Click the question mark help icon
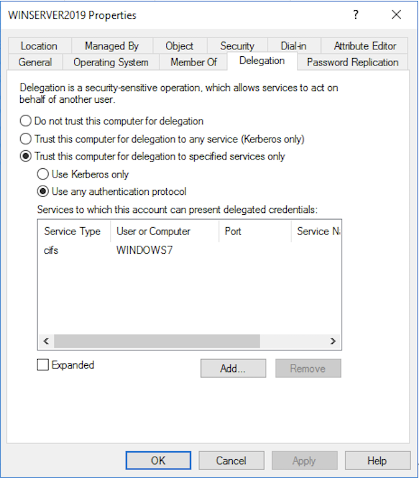The height and width of the screenshot is (478, 419). (x=356, y=15)
